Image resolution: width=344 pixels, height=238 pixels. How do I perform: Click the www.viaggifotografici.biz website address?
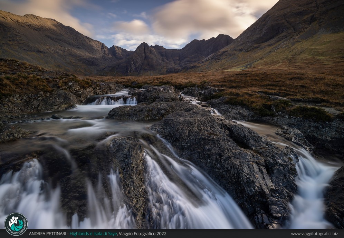point(314,234)
